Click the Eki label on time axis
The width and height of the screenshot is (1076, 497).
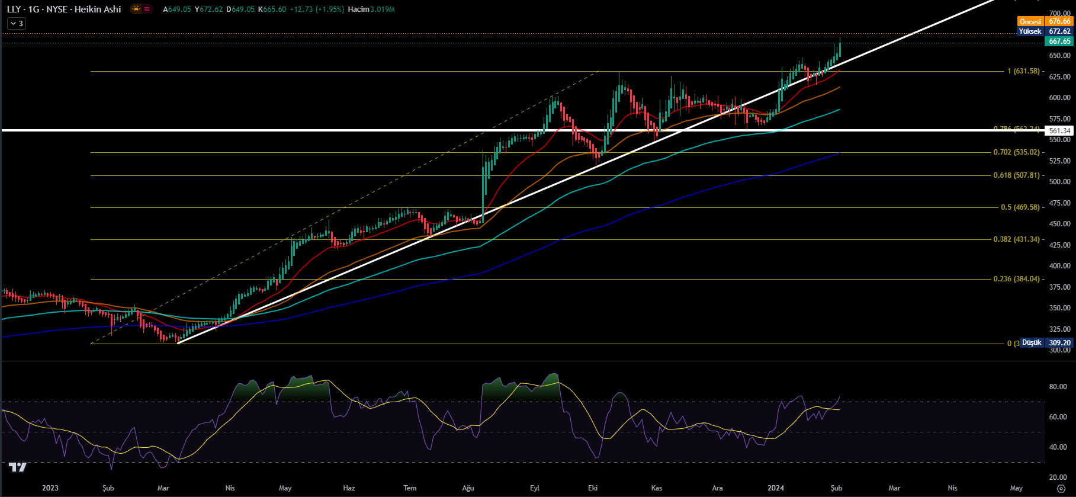click(593, 488)
